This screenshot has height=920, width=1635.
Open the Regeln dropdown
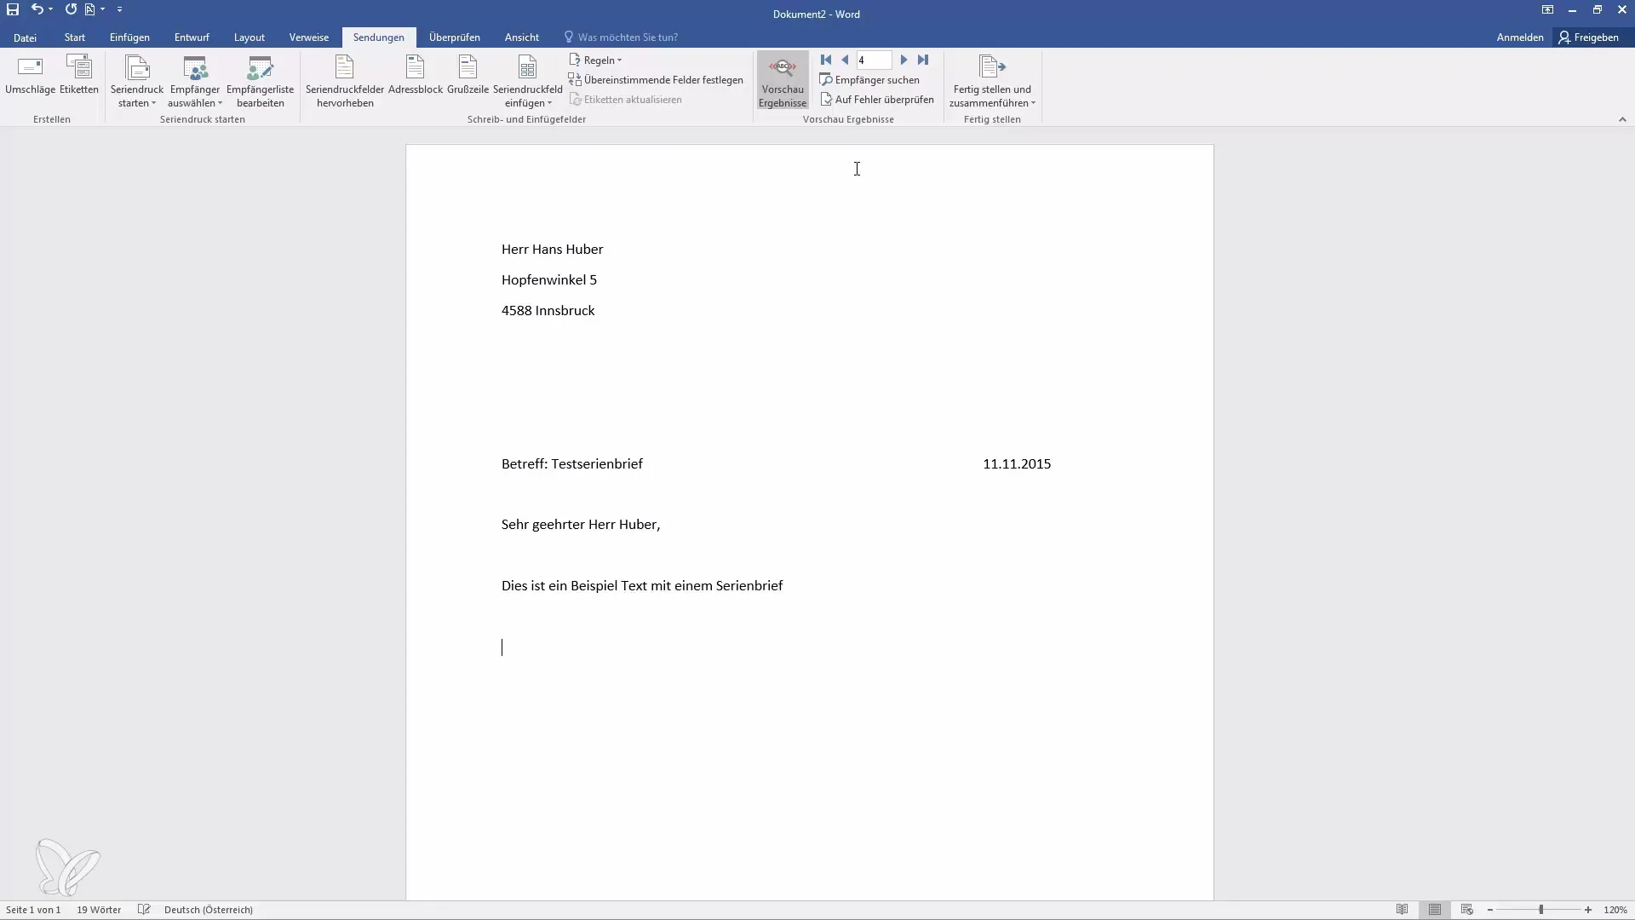[x=595, y=60]
